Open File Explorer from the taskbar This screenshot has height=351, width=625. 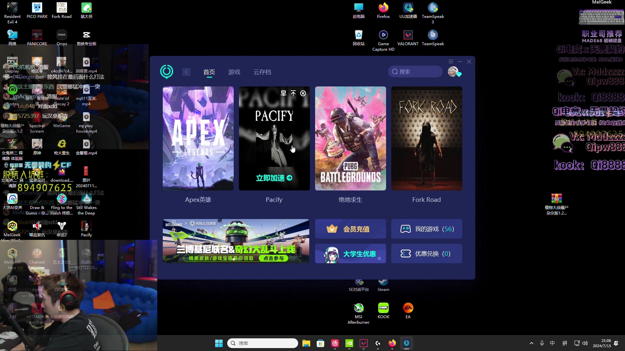click(x=306, y=343)
